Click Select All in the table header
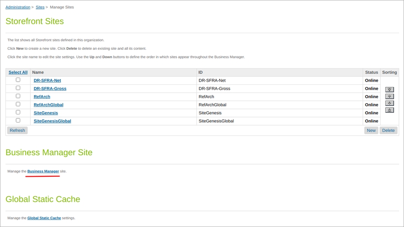The image size is (404, 227). (18, 72)
